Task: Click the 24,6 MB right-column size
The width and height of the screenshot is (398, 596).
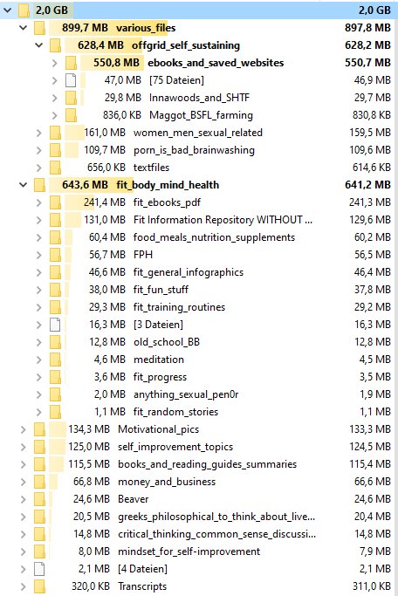Action: (373, 499)
